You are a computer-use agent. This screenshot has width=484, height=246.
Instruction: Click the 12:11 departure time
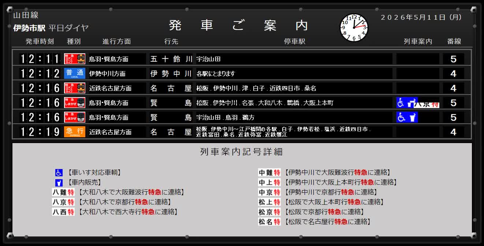point(40,59)
